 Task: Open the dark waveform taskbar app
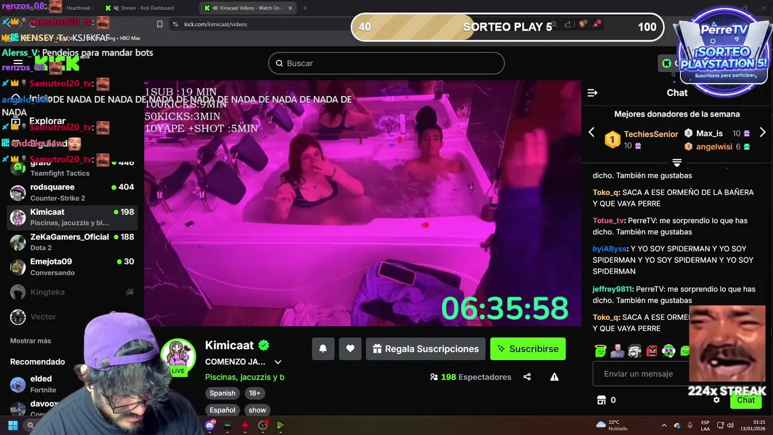(228, 425)
